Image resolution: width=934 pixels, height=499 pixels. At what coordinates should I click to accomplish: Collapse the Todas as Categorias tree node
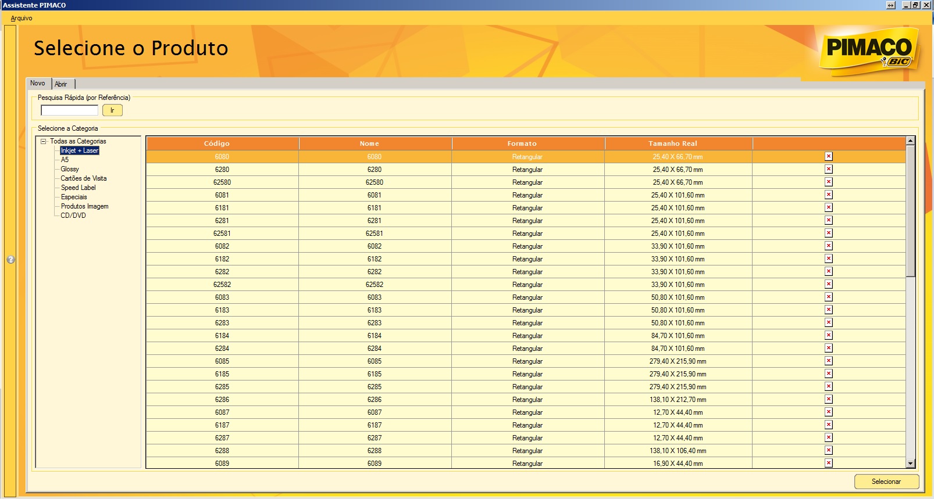43,141
